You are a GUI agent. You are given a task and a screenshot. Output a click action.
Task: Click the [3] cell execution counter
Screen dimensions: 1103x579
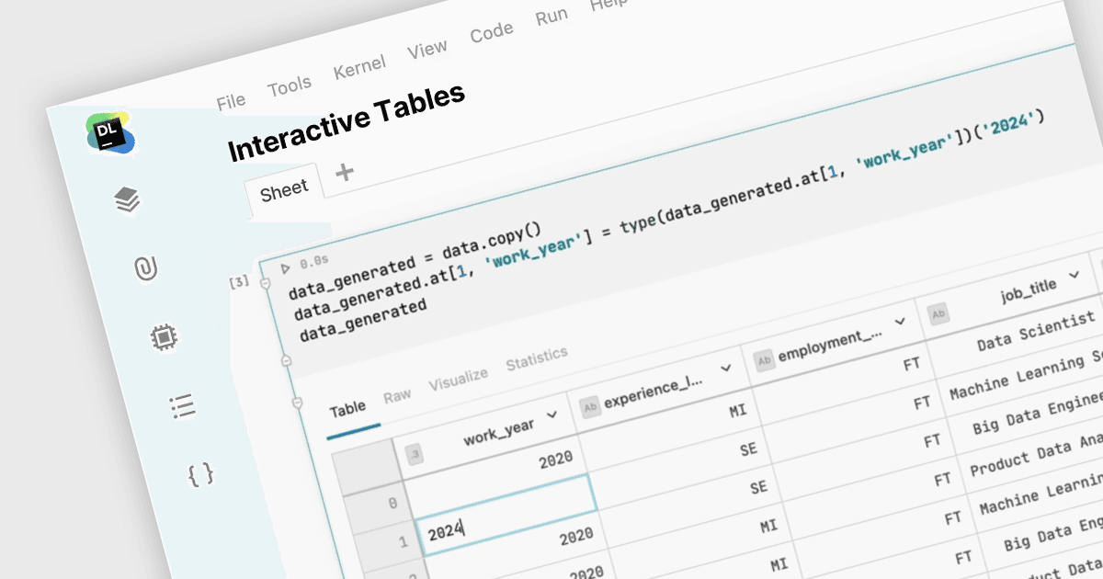coord(238,283)
